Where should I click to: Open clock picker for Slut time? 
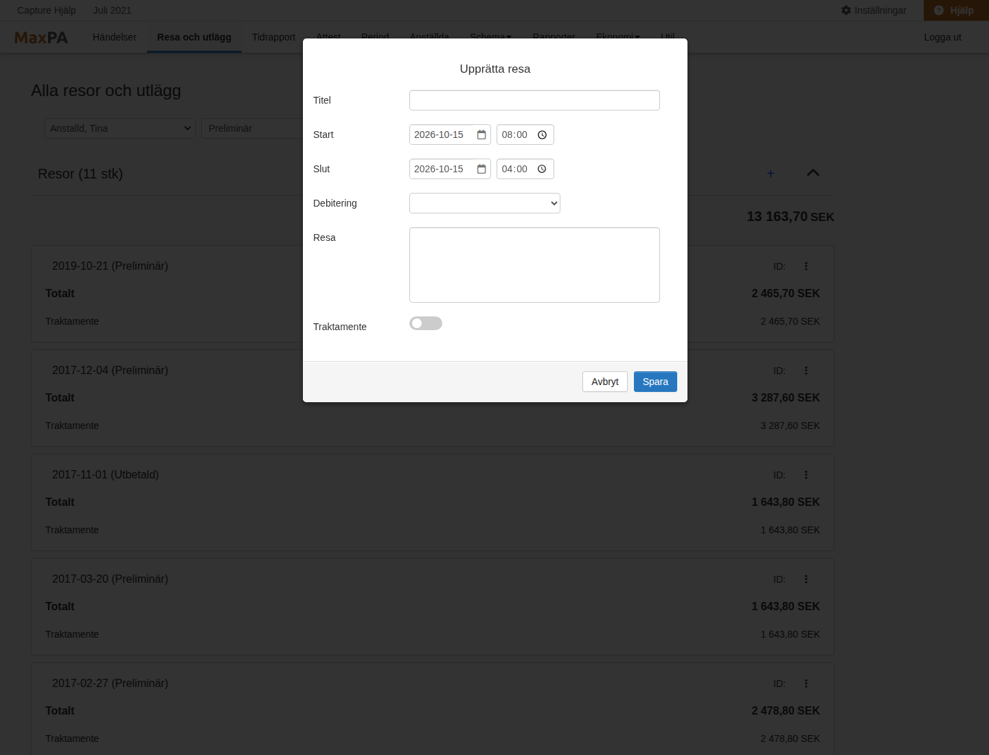point(542,169)
